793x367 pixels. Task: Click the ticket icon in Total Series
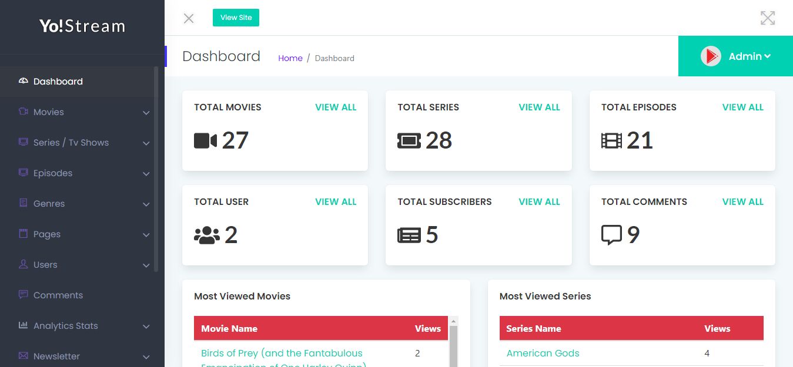pos(409,141)
